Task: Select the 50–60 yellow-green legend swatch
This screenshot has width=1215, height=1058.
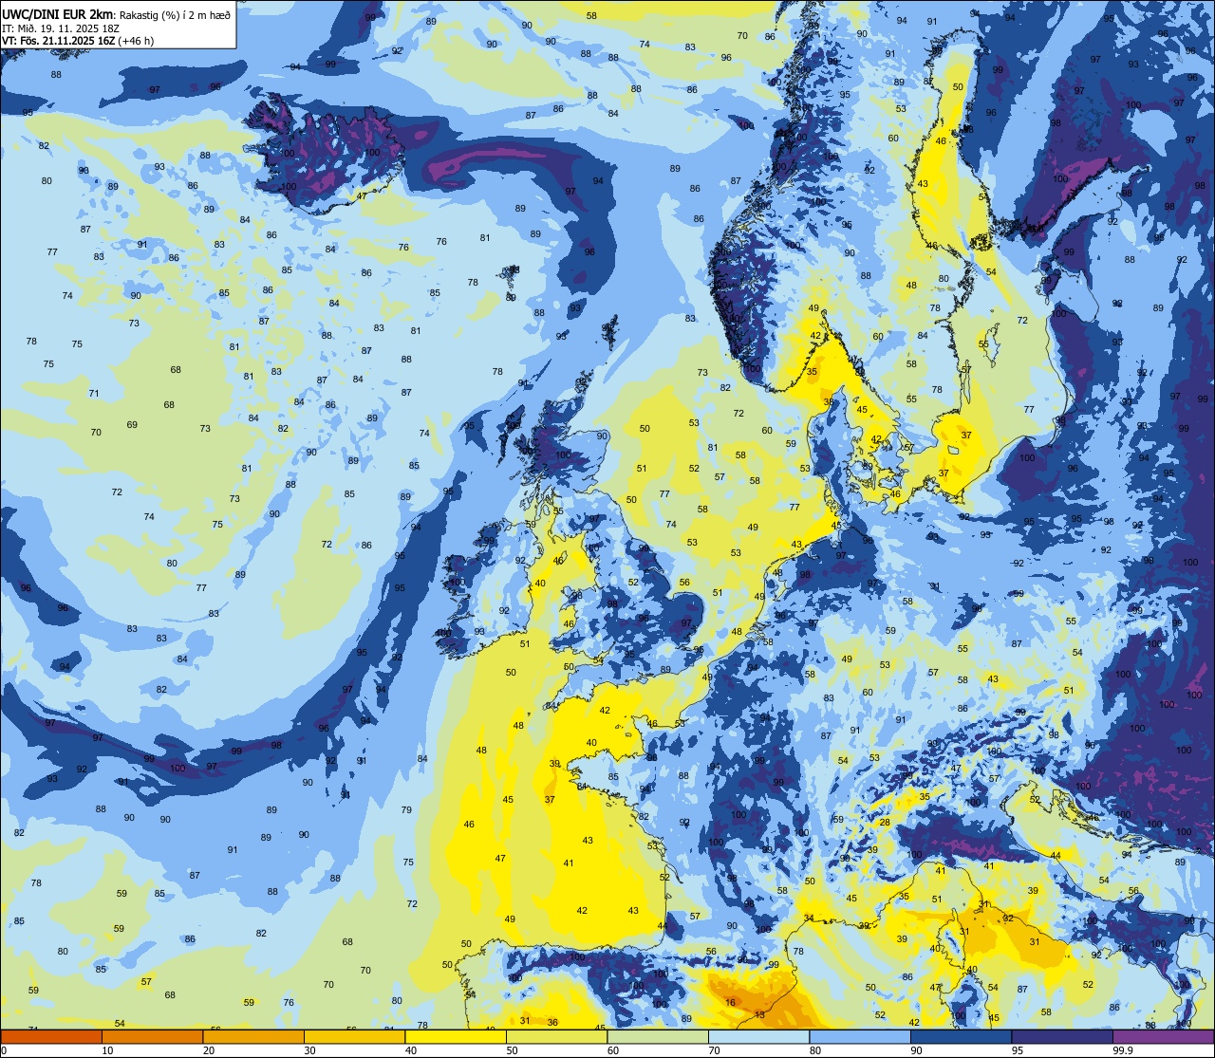Action: point(556,1036)
